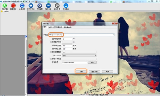Click the 文件最小限制 field showing 25

coord(67,39)
